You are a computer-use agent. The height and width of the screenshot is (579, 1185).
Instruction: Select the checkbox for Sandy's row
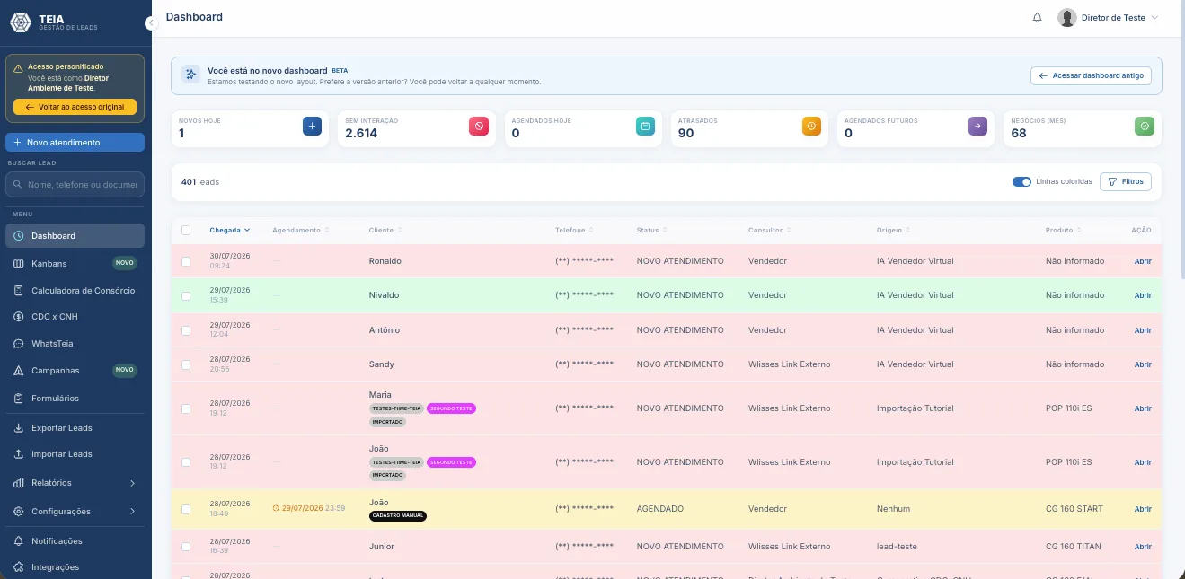coord(186,364)
